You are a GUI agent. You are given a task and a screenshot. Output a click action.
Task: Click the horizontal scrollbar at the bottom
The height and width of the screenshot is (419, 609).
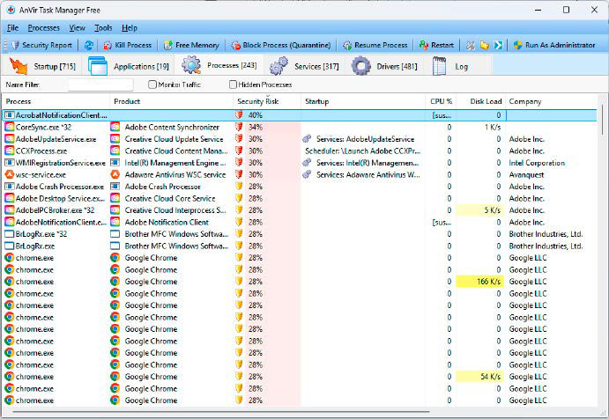click(221, 411)
